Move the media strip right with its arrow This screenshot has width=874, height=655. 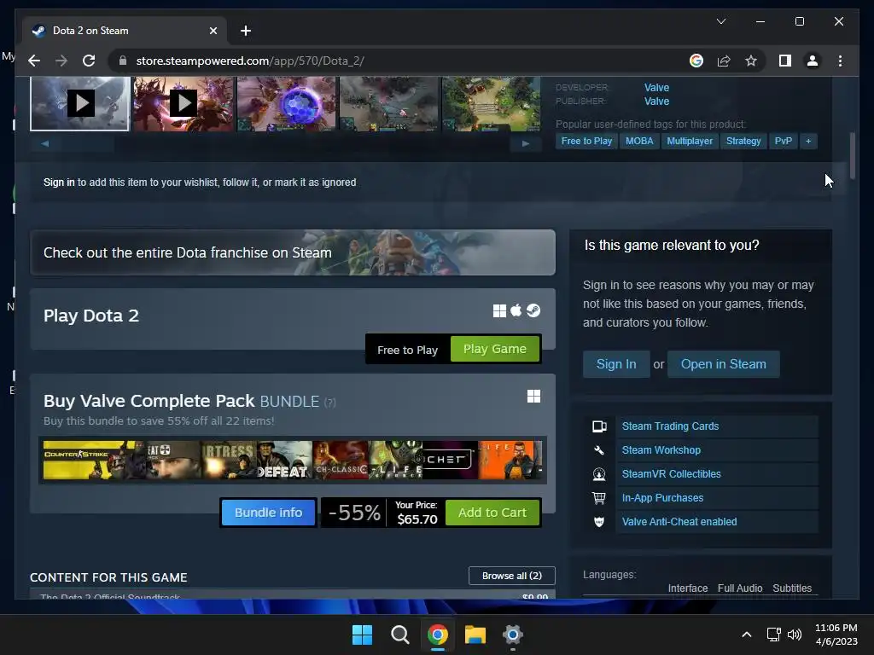point(525,143)
